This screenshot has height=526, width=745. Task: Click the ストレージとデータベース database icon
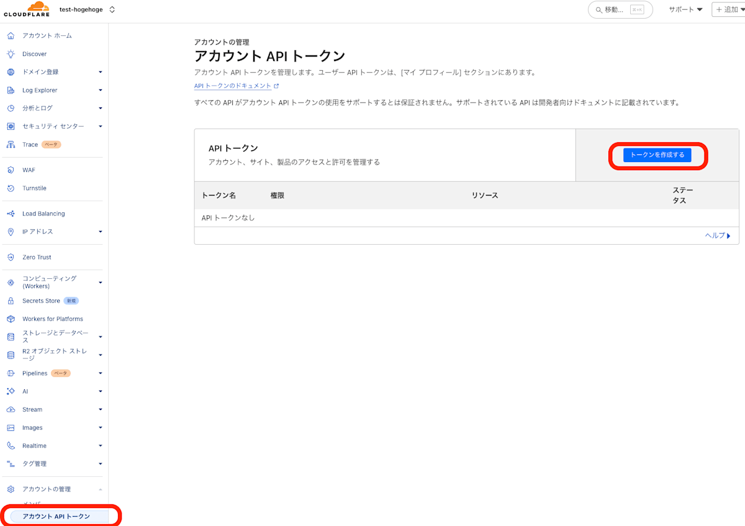click(11, 337)
